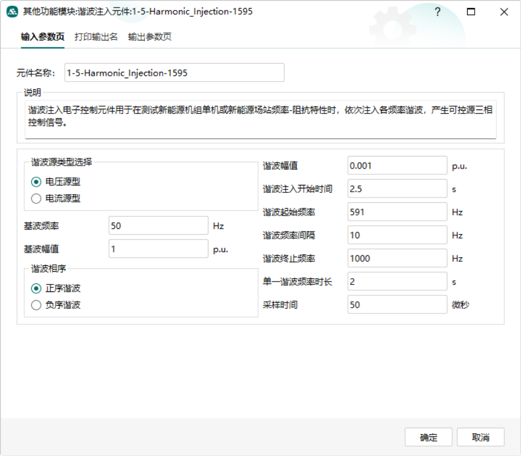
Task: Select the 电压源型 radio button
Action: point(37,181)
